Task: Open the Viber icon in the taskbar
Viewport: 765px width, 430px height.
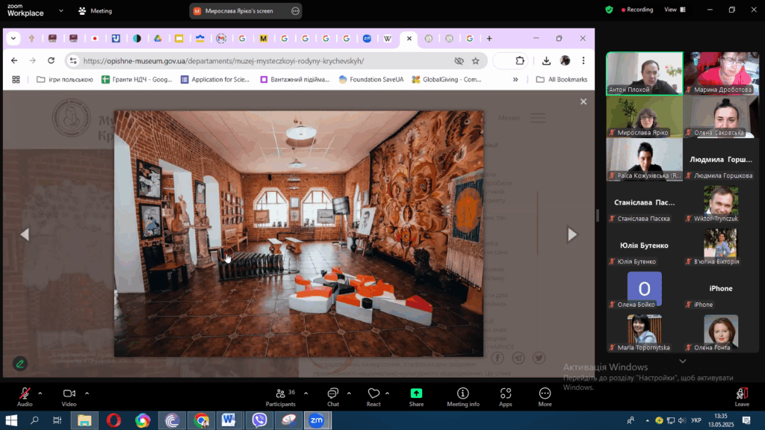Action: [x=259, y=420]
